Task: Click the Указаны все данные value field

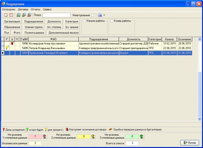Action: [35, 143]
